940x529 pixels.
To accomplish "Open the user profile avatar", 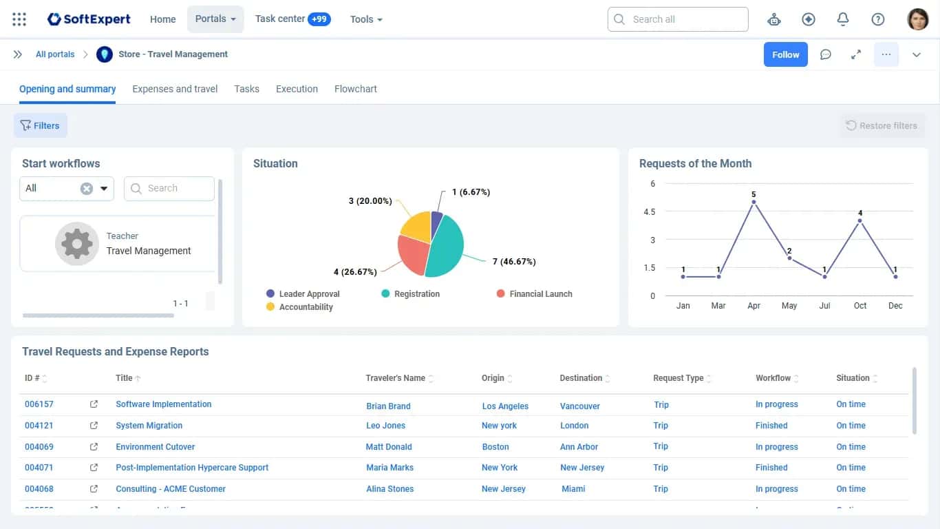I will [x=918, y=19].
